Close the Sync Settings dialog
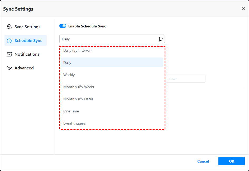This screenshot has height=171, width=249. [243, 9]
